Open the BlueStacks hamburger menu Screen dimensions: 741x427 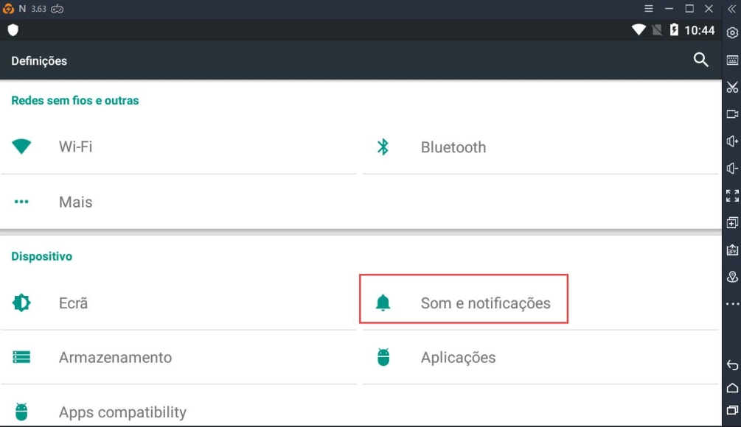648,9
